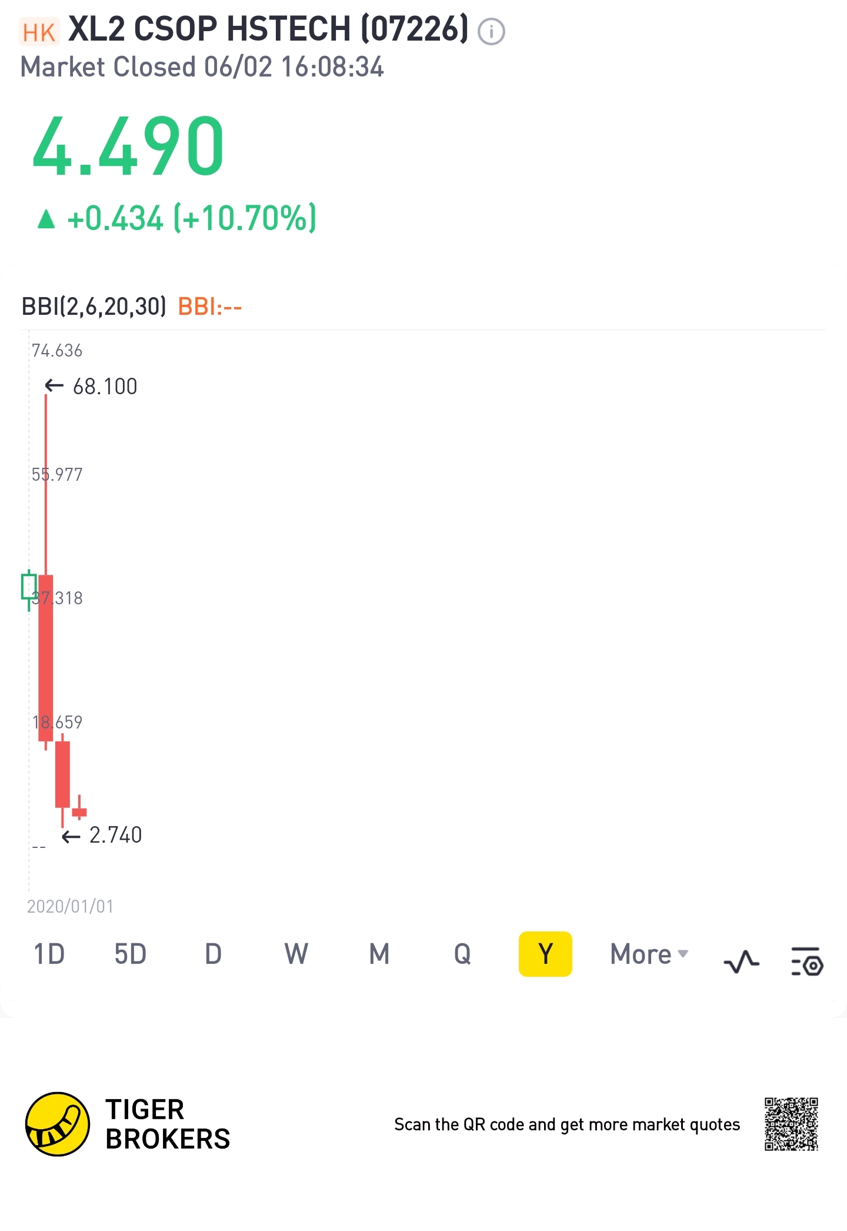Tap the Tiger Brokers logo
The image size is (847, 1231).
pos(58,1124)
